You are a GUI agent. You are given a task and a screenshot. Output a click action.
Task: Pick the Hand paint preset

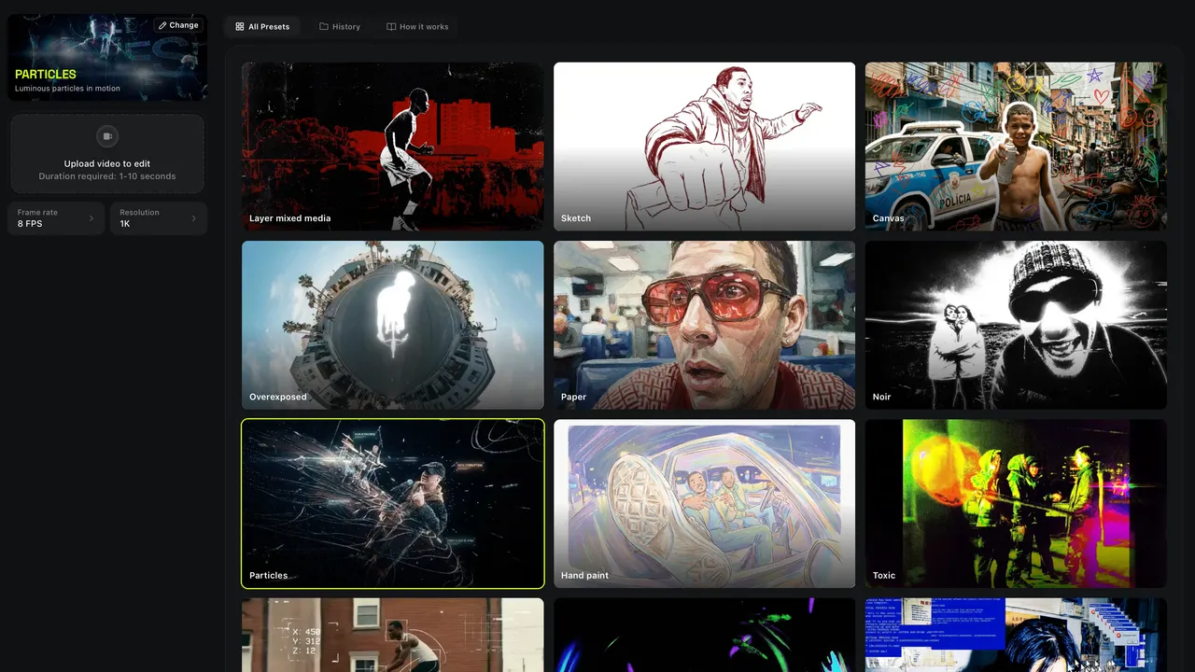pyautogui.click(x=704, y=504)
